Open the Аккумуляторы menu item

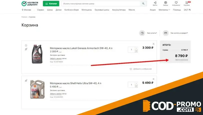119,10
